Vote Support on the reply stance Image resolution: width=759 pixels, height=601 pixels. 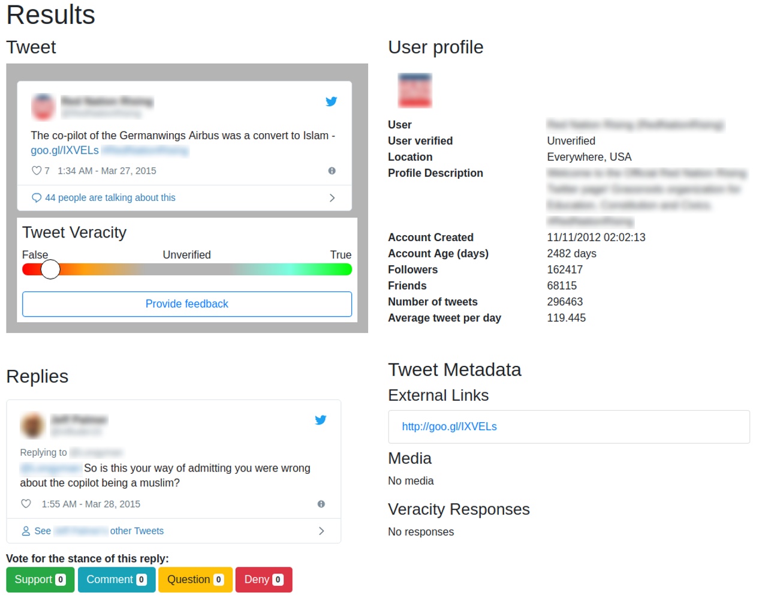tap(40, 579)
